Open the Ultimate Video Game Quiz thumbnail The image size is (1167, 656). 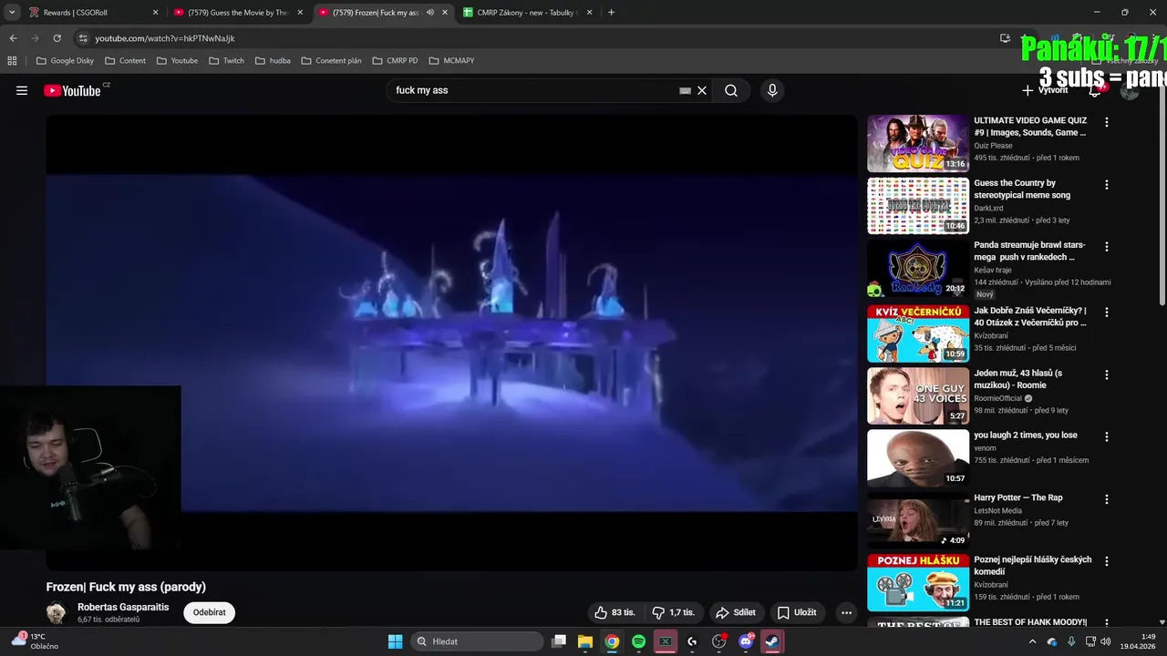pos(918,143)
